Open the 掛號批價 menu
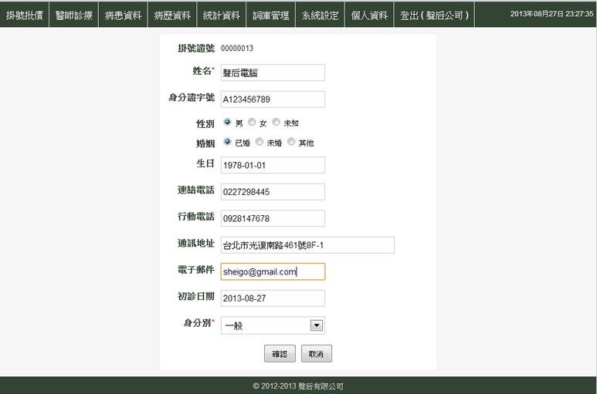The width and height of the screenshot is (597, 394). pos(25,15)
